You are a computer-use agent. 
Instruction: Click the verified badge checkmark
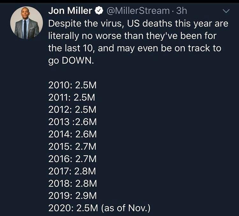(x=99, y=11)
